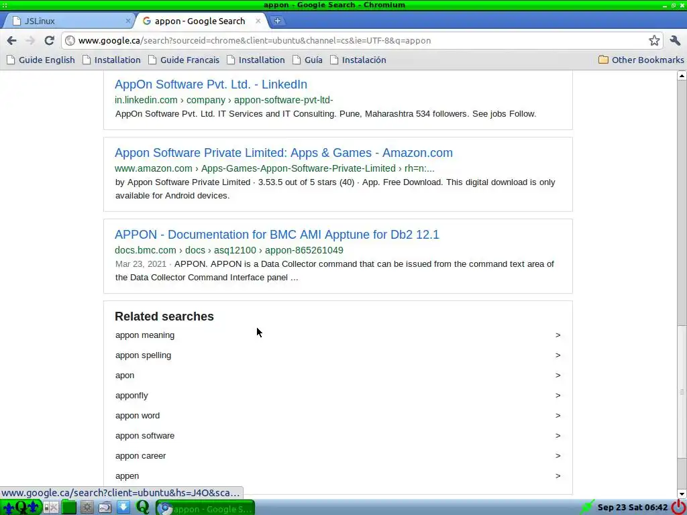Click the arrow beside 'appon meaning'
This screenshot has width=687, height=515.
pyautogui.click(x=558, y=335)
